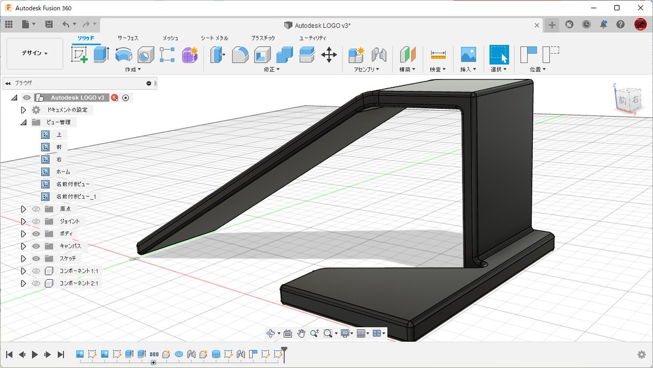The image size is (653, 368).
Task: Open a new design tab with plus
Action: tap(552, 24)
